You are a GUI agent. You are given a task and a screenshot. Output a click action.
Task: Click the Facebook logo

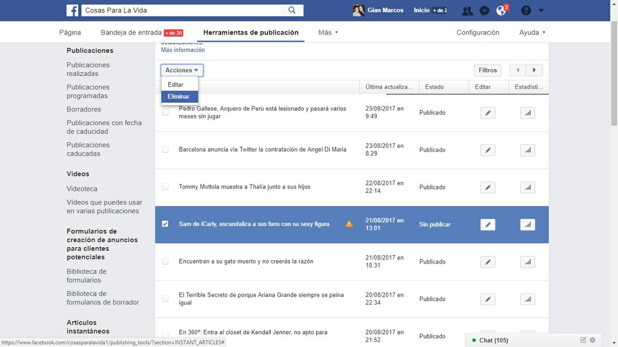72,10
